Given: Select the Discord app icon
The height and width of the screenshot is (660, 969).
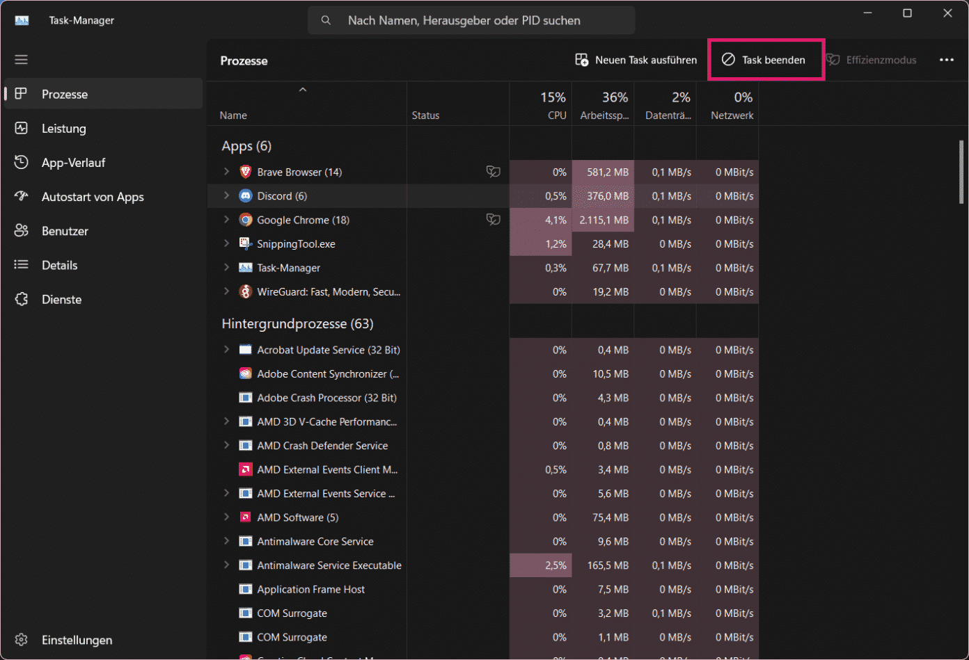Looking at the screenshot, I should [245, 196].
